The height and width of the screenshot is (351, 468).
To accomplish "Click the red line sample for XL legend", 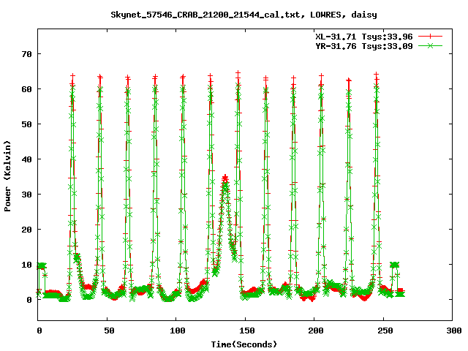I will pos(430,37).
